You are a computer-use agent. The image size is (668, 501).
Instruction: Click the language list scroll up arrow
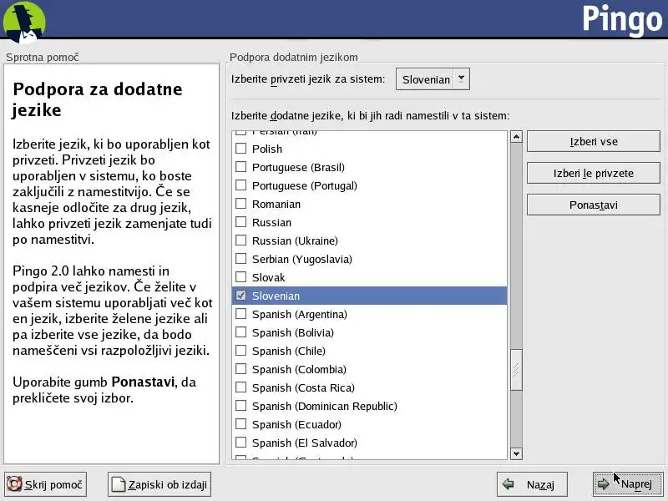[x=516, y=137]
